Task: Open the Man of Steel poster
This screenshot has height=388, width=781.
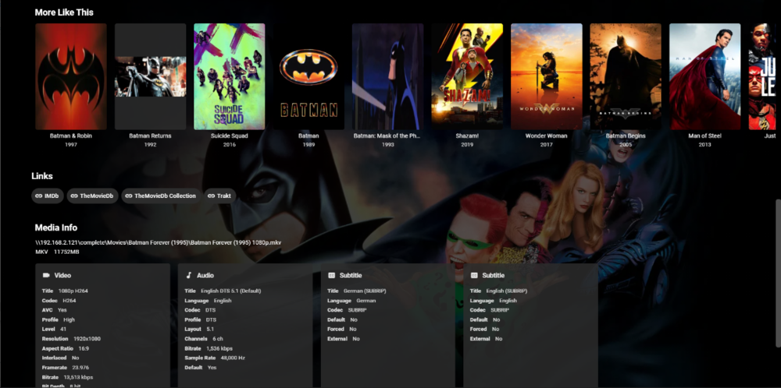Action: (704, 76)
